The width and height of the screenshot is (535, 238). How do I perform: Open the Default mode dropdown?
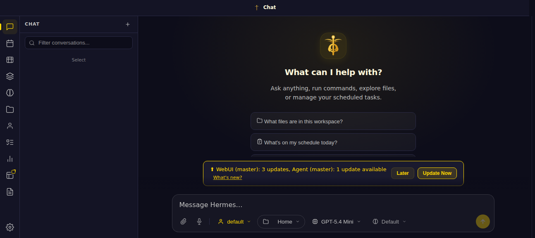(389, 222)
